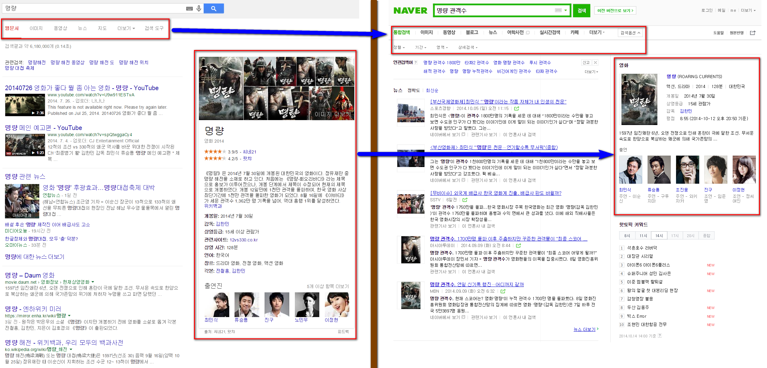The image size is (767, 368).
Task: Sort news by 정확도
Action: click(x=414, y=90)
